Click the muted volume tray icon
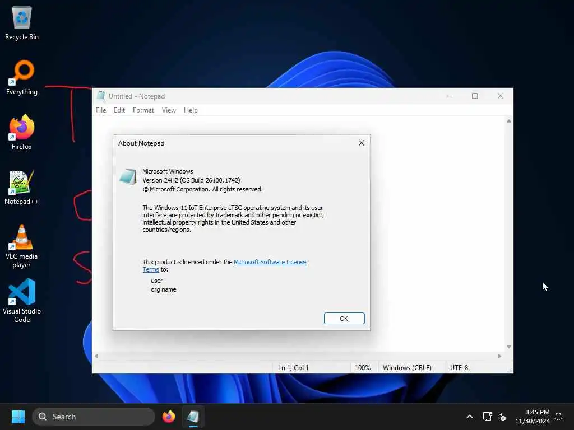 pyautogui.click(x=502, y=417)
